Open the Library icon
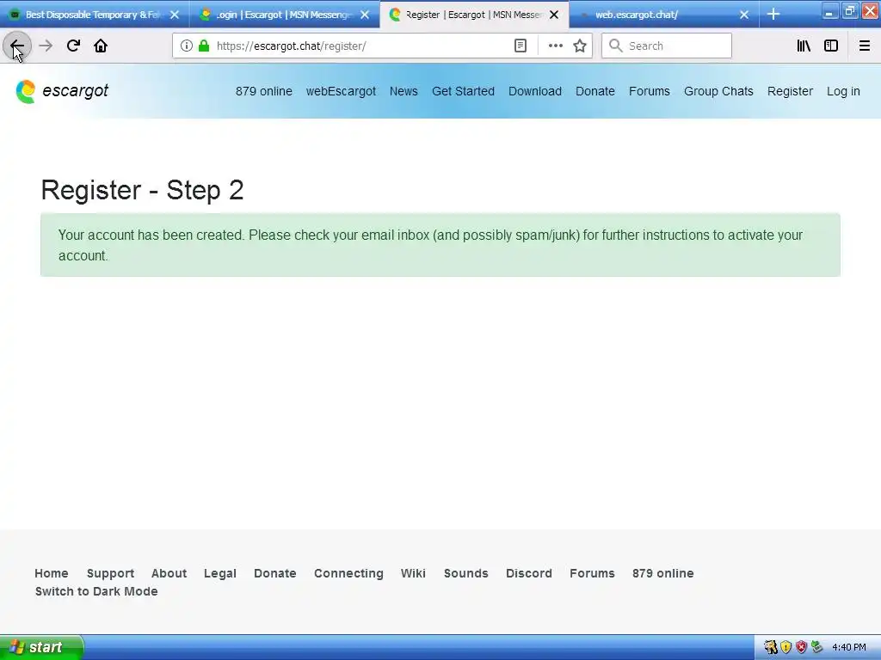Image resolution: width=881 pixels, height=660 pixels. (804, 46)
